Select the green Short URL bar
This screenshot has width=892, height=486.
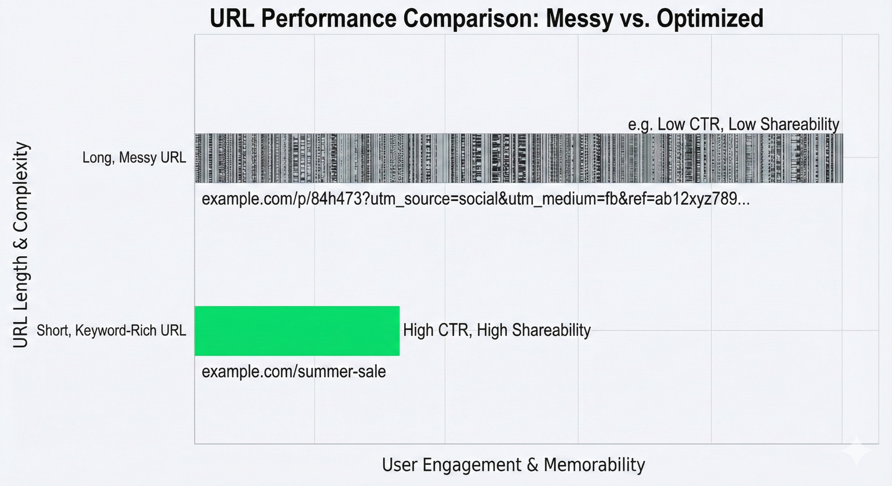click(297, 331)
